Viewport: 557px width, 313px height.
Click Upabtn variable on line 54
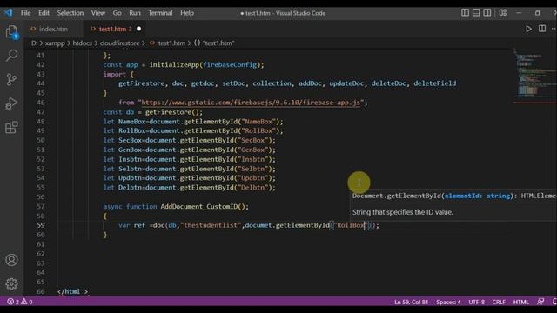click(130, 178)
